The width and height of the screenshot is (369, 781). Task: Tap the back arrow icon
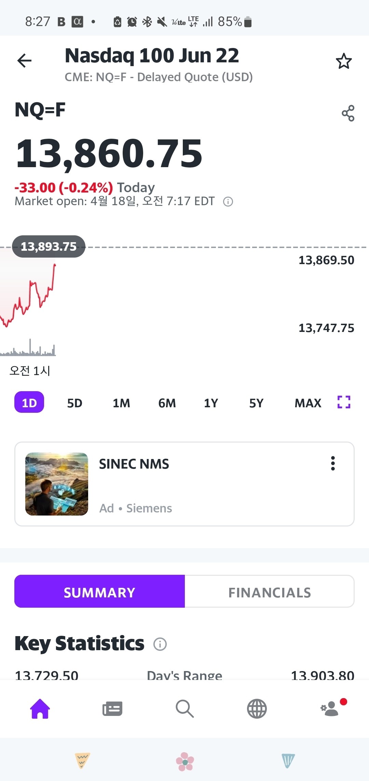(x=24, y=61)
